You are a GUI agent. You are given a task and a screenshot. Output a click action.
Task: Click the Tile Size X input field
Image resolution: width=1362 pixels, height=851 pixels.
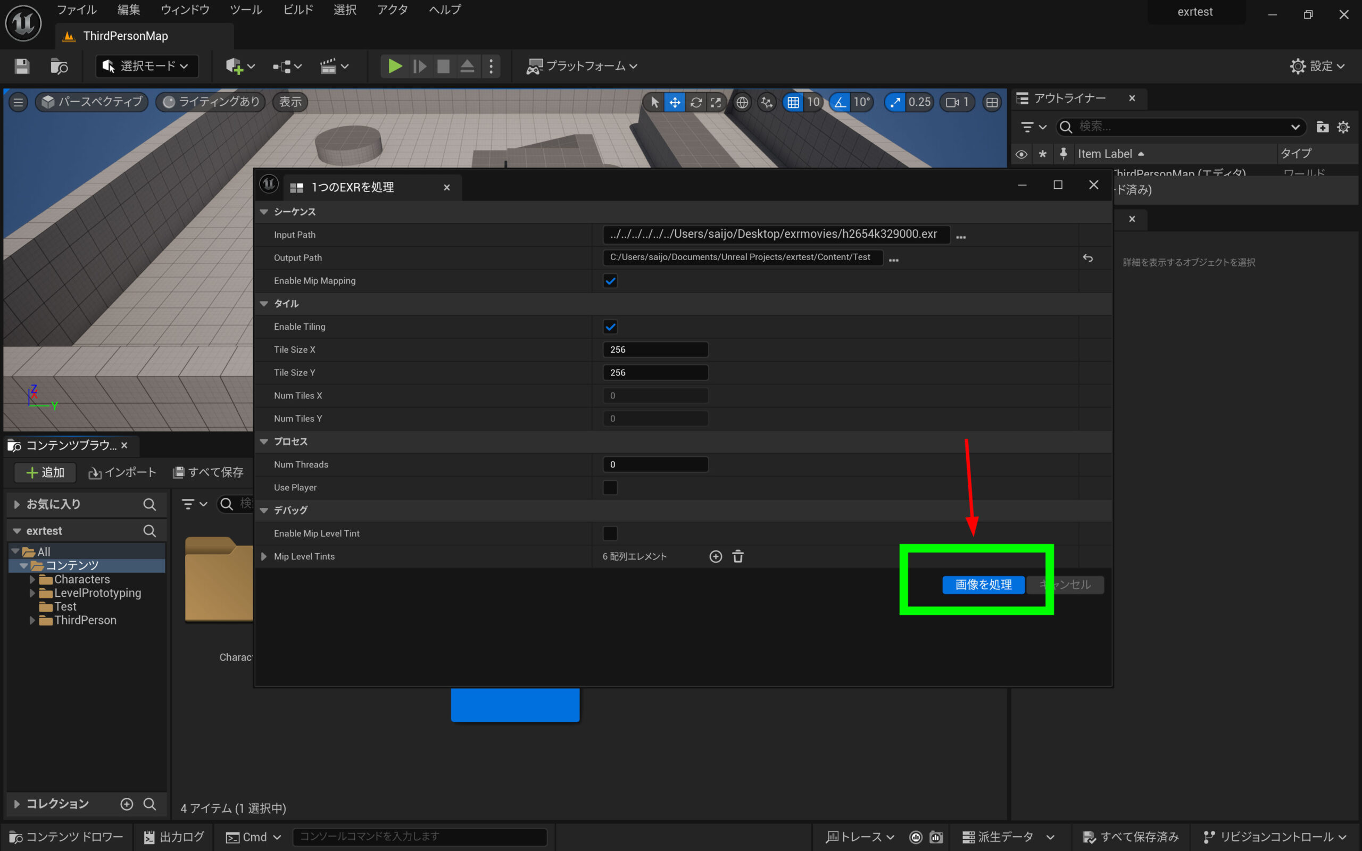pyautogui.click(x=655, y=349)
